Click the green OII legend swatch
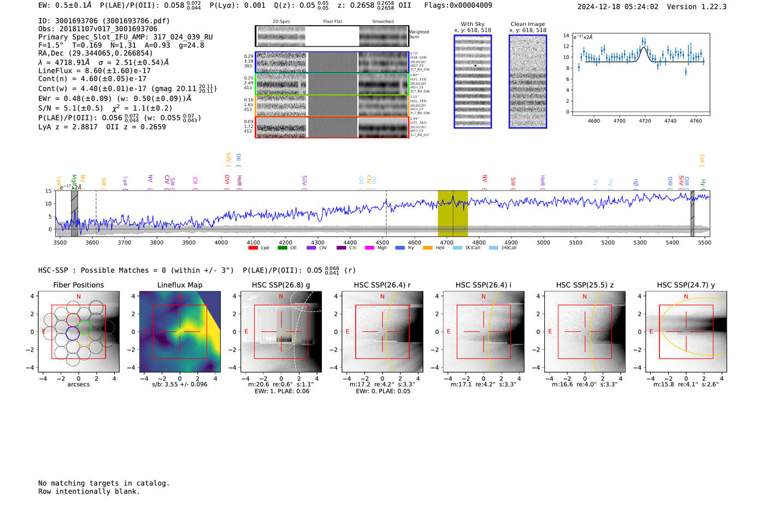 pyautogui.click(x=282, y=248)
